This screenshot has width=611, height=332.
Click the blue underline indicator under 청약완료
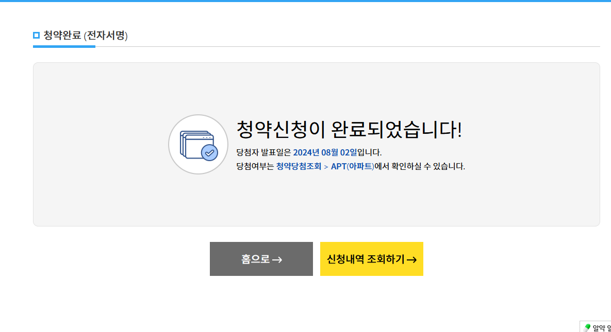pos(64,46)
